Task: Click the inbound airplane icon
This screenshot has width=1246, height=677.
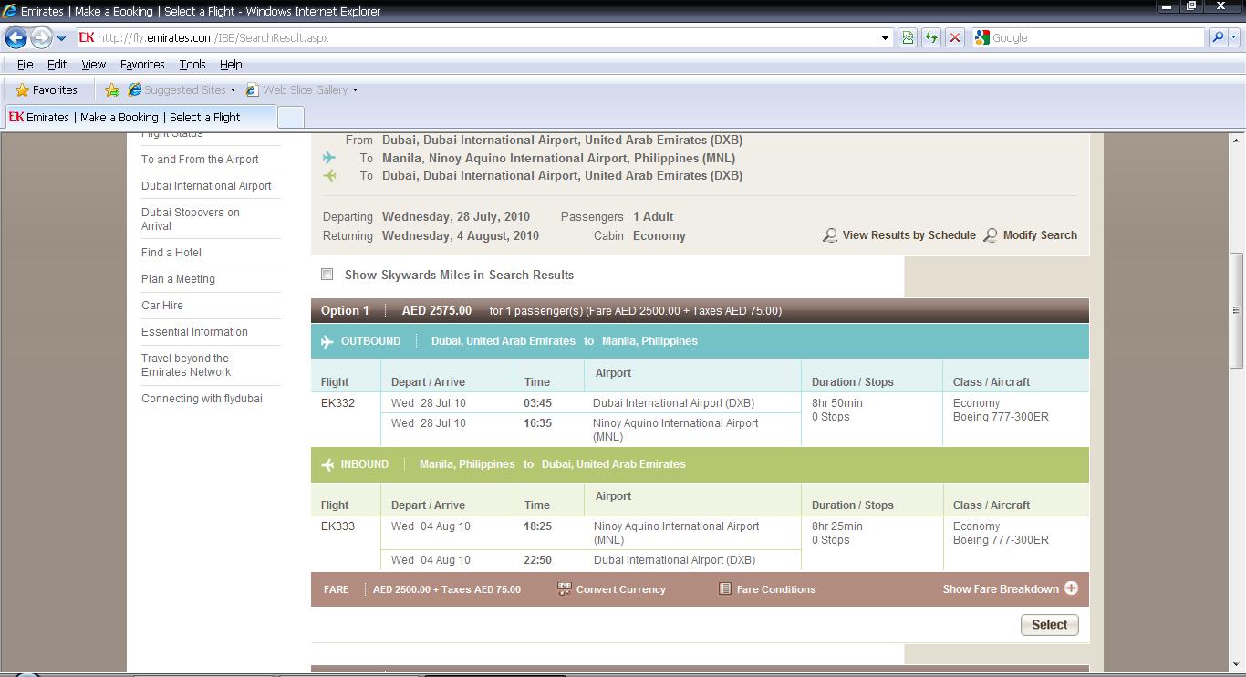Action: point(327,464)
